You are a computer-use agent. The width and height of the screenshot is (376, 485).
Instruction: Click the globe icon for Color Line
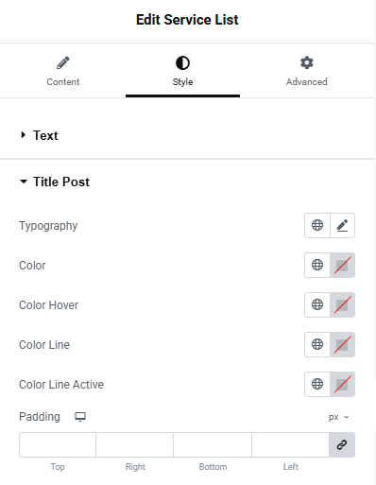(x=317, y=344)
